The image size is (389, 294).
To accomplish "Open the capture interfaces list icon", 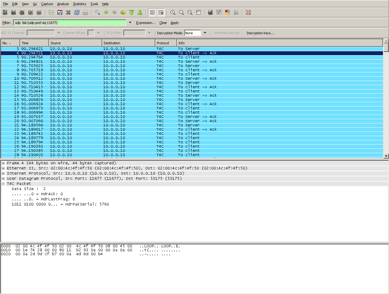I will [x=5, y=12].
